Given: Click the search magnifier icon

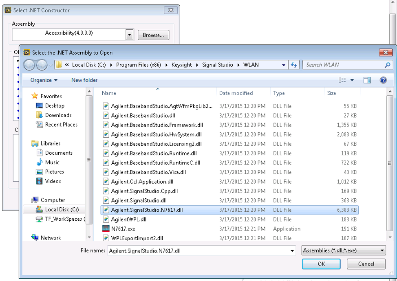Looking at the screenshot, I should point(387,65).
